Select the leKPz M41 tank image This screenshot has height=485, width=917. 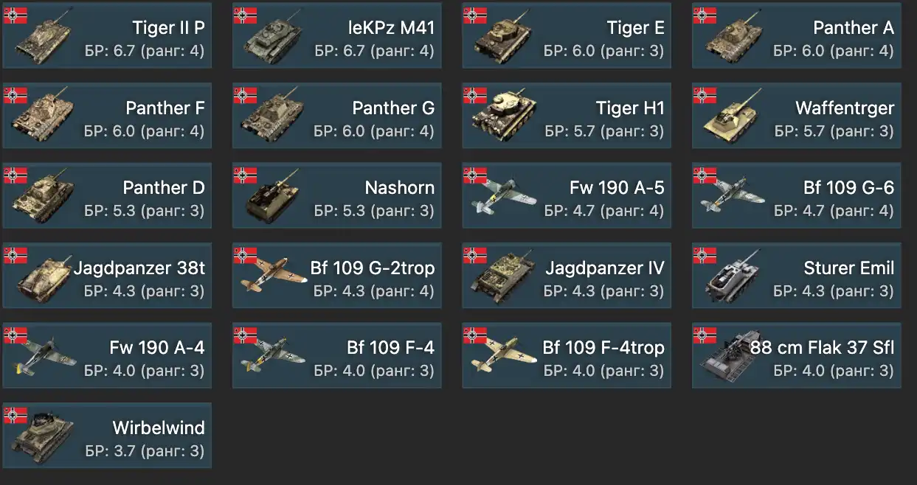pyautogui.click(x=273, y=40)
